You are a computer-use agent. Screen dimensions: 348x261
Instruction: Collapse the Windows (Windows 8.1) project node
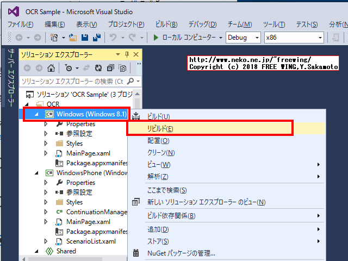click(36, 114)
